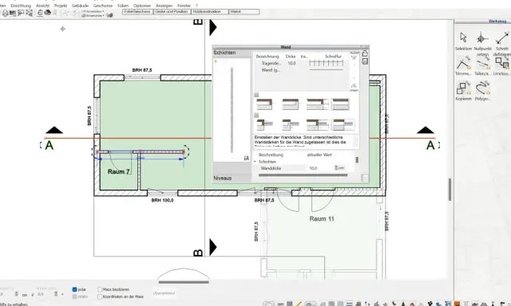This screenshot has width=511, height=306.
Task: Open the Schichten section in Wand dialog
Action: (x=232, y=53)
